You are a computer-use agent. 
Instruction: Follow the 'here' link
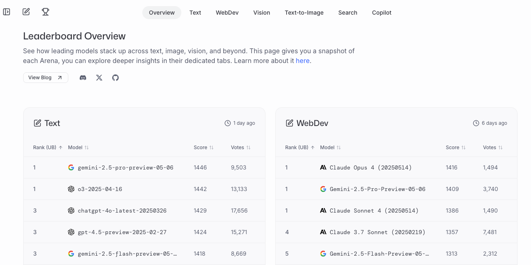coord(302,61)
